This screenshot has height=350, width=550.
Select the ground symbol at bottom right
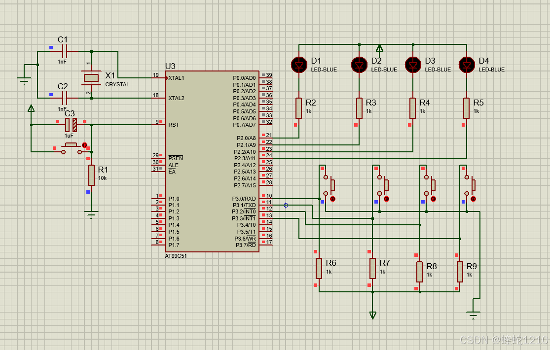pos(473,315)
